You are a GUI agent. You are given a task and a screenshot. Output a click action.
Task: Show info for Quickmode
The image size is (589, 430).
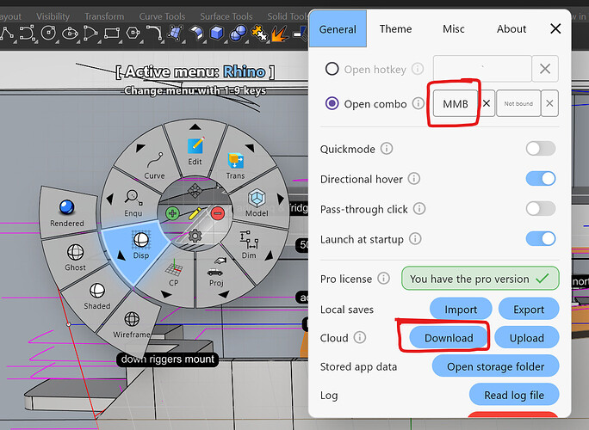pos(387,149)
